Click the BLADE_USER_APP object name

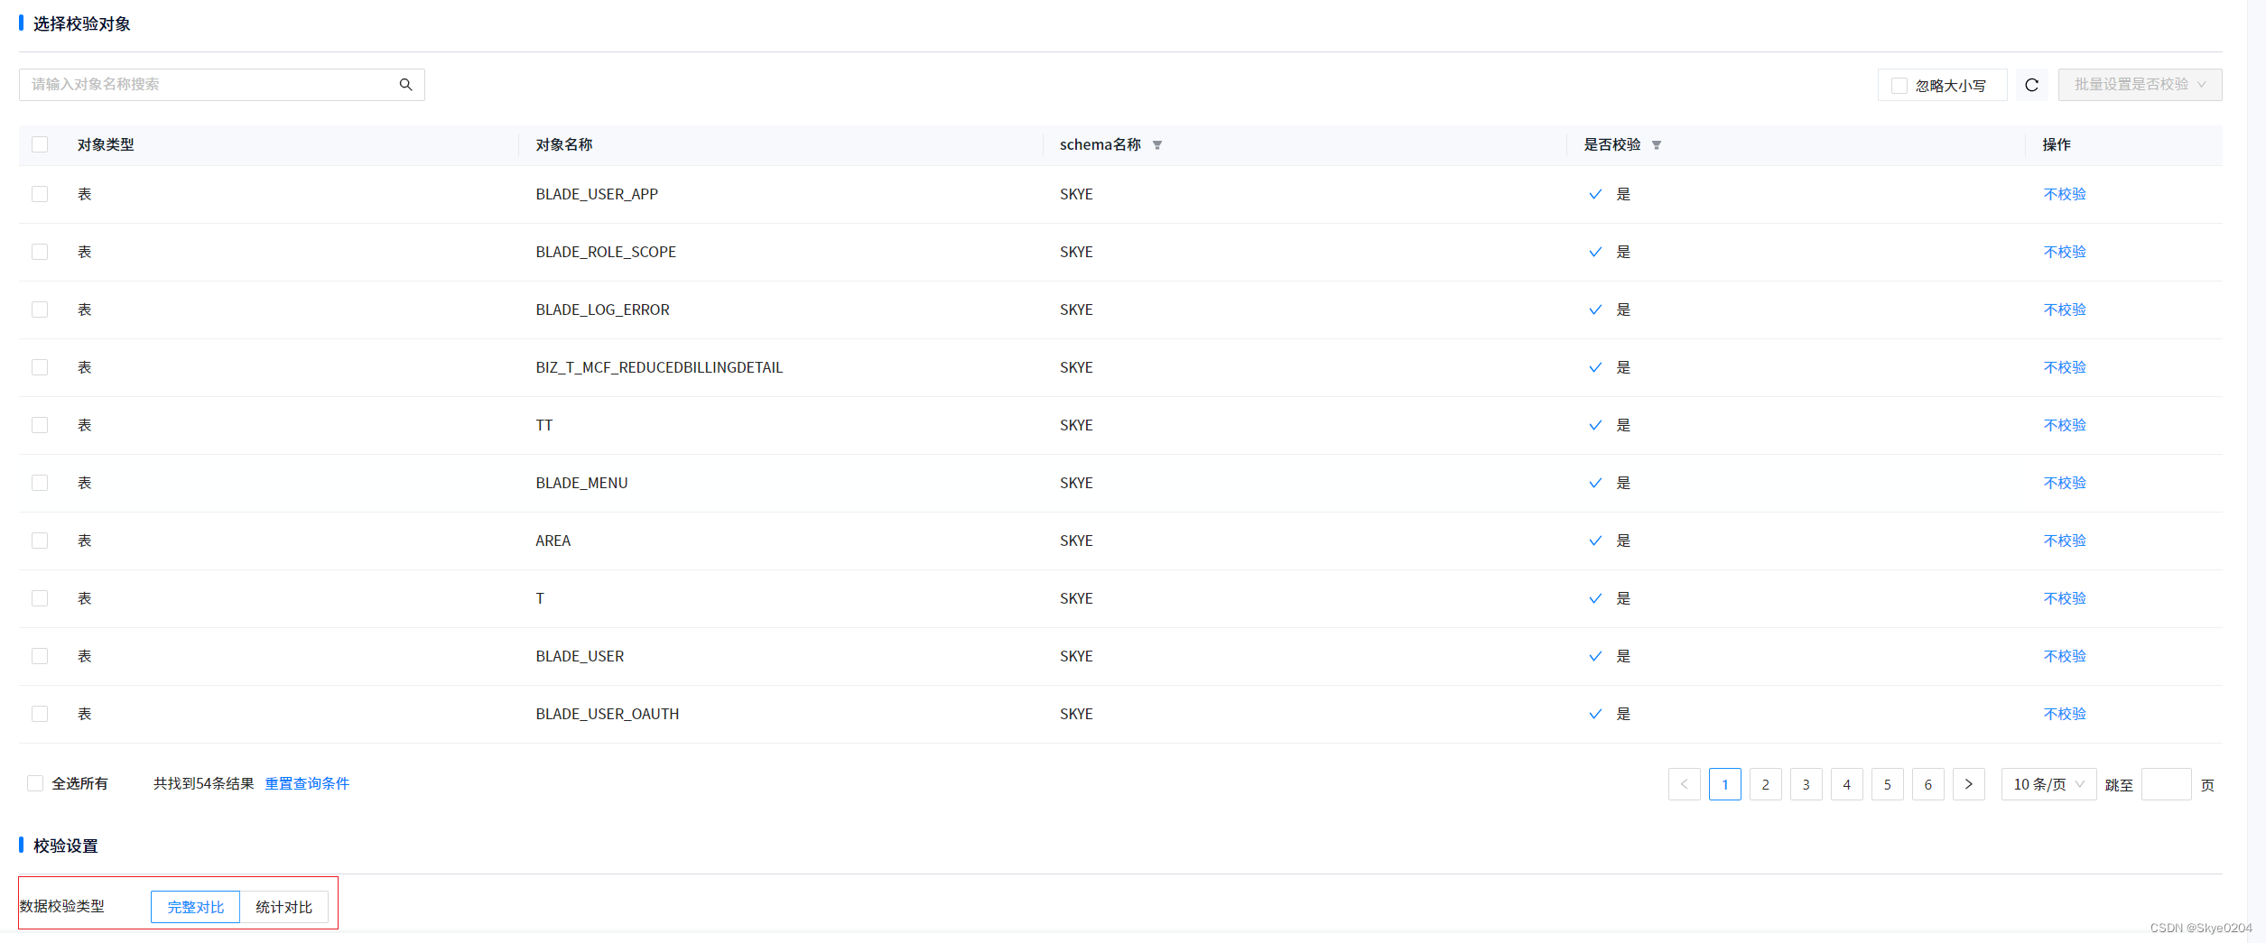pyautogui.click(x=597, y=194)
